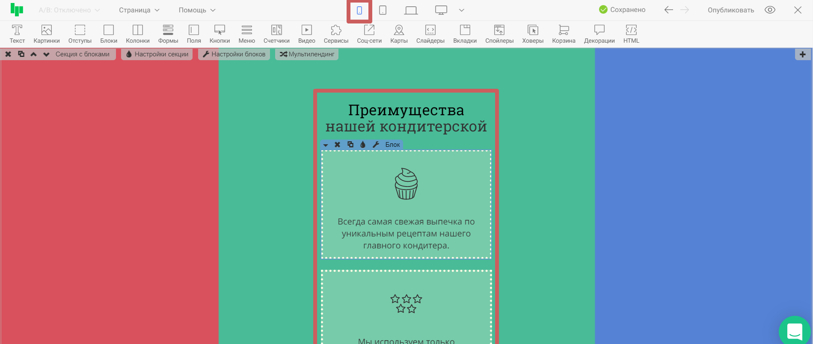Screen dimensions: 813x344
Task: Choose the Video widget icon
Action: [306, 34]
